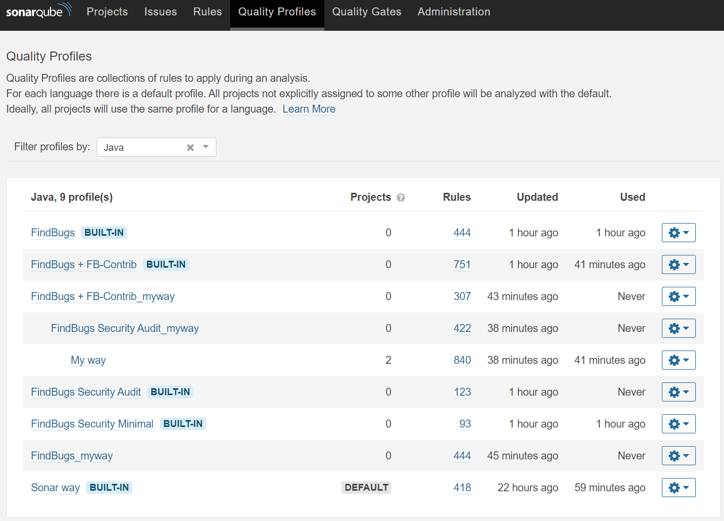The image size is (724, 521).
Task: Open gear actions menu for FindBugs_myway profile
Action: click(678, 456)
